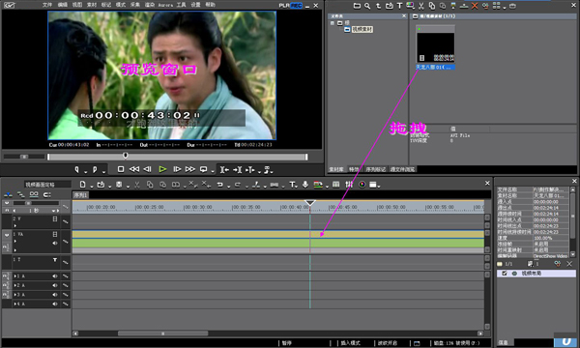The height and width of the screenshot is (348, 580).
Task: Open the bin view mode dropdown arrow
Action: tap(505, 7)
